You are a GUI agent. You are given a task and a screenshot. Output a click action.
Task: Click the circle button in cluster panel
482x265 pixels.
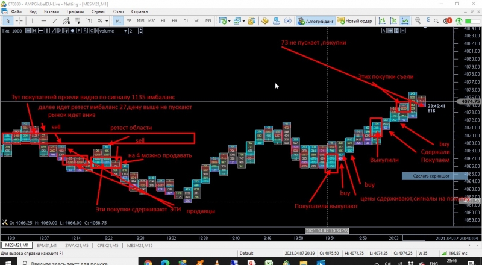click(x=72, y=31)
